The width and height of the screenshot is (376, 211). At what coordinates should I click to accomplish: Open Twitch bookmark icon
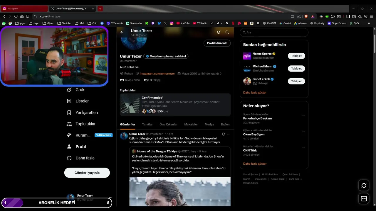tap(153, 23)
